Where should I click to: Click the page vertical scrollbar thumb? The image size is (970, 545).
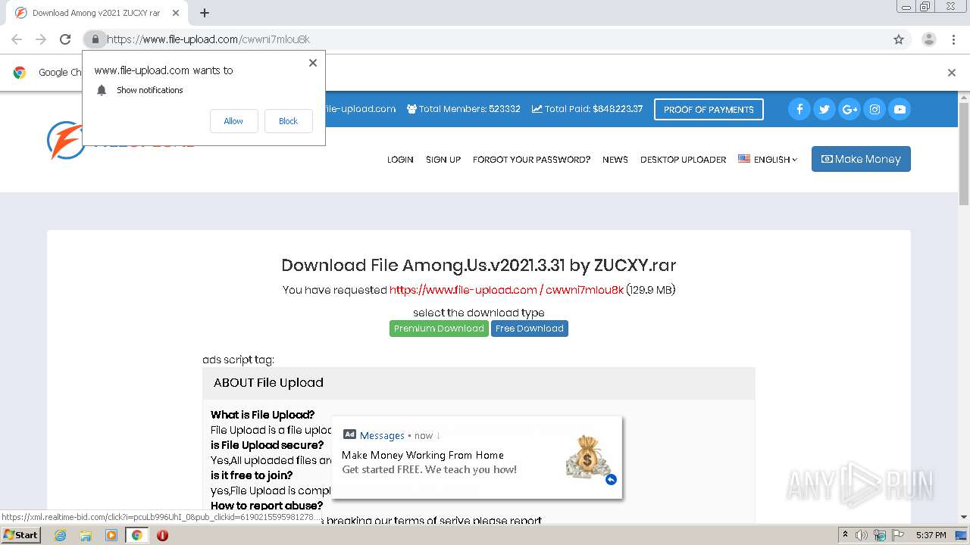point(964,153)
